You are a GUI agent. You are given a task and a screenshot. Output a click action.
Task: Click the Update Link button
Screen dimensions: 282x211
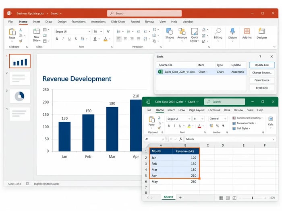262,65
